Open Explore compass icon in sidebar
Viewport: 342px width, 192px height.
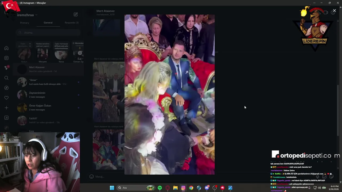point(6,88)
